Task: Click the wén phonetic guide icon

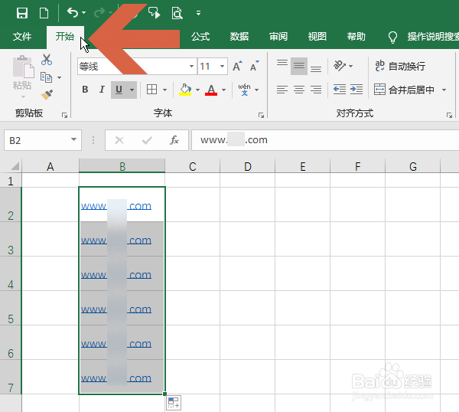Action: click(245, 90)
